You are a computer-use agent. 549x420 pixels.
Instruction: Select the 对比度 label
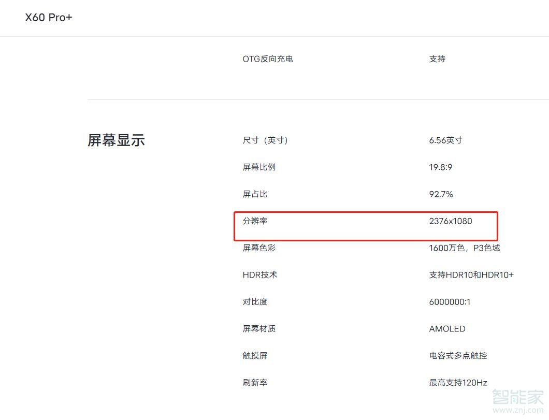(x=255, y=302)
